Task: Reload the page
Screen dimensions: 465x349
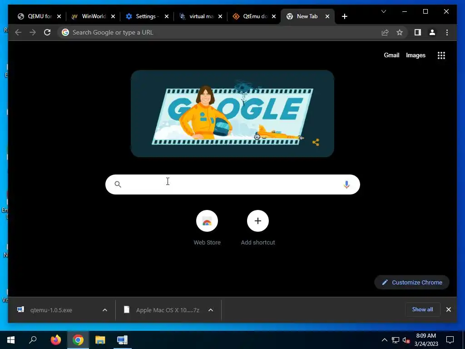Action: point(47,32)
